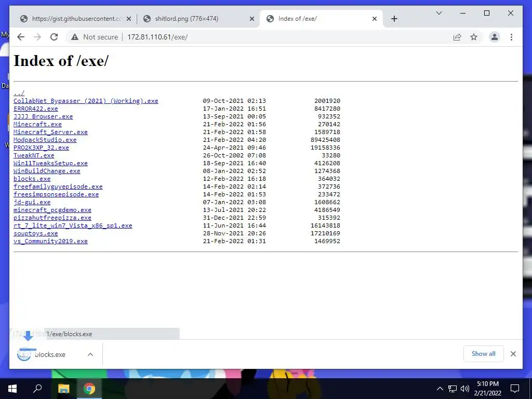The height and width of the screenshot is (399, 532).
Task: Expand the blocks.exe download options chevron
Action: [x=90, y=354]
